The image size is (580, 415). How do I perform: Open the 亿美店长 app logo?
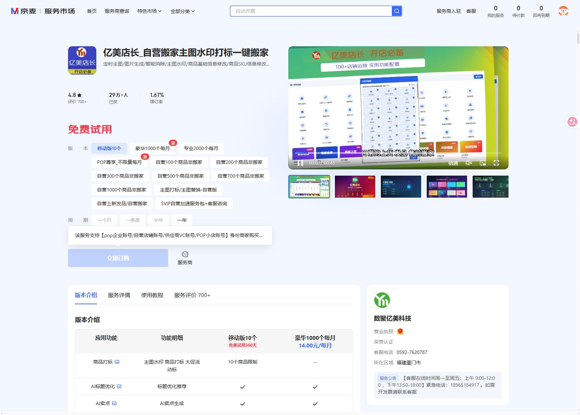click(82, 60)
